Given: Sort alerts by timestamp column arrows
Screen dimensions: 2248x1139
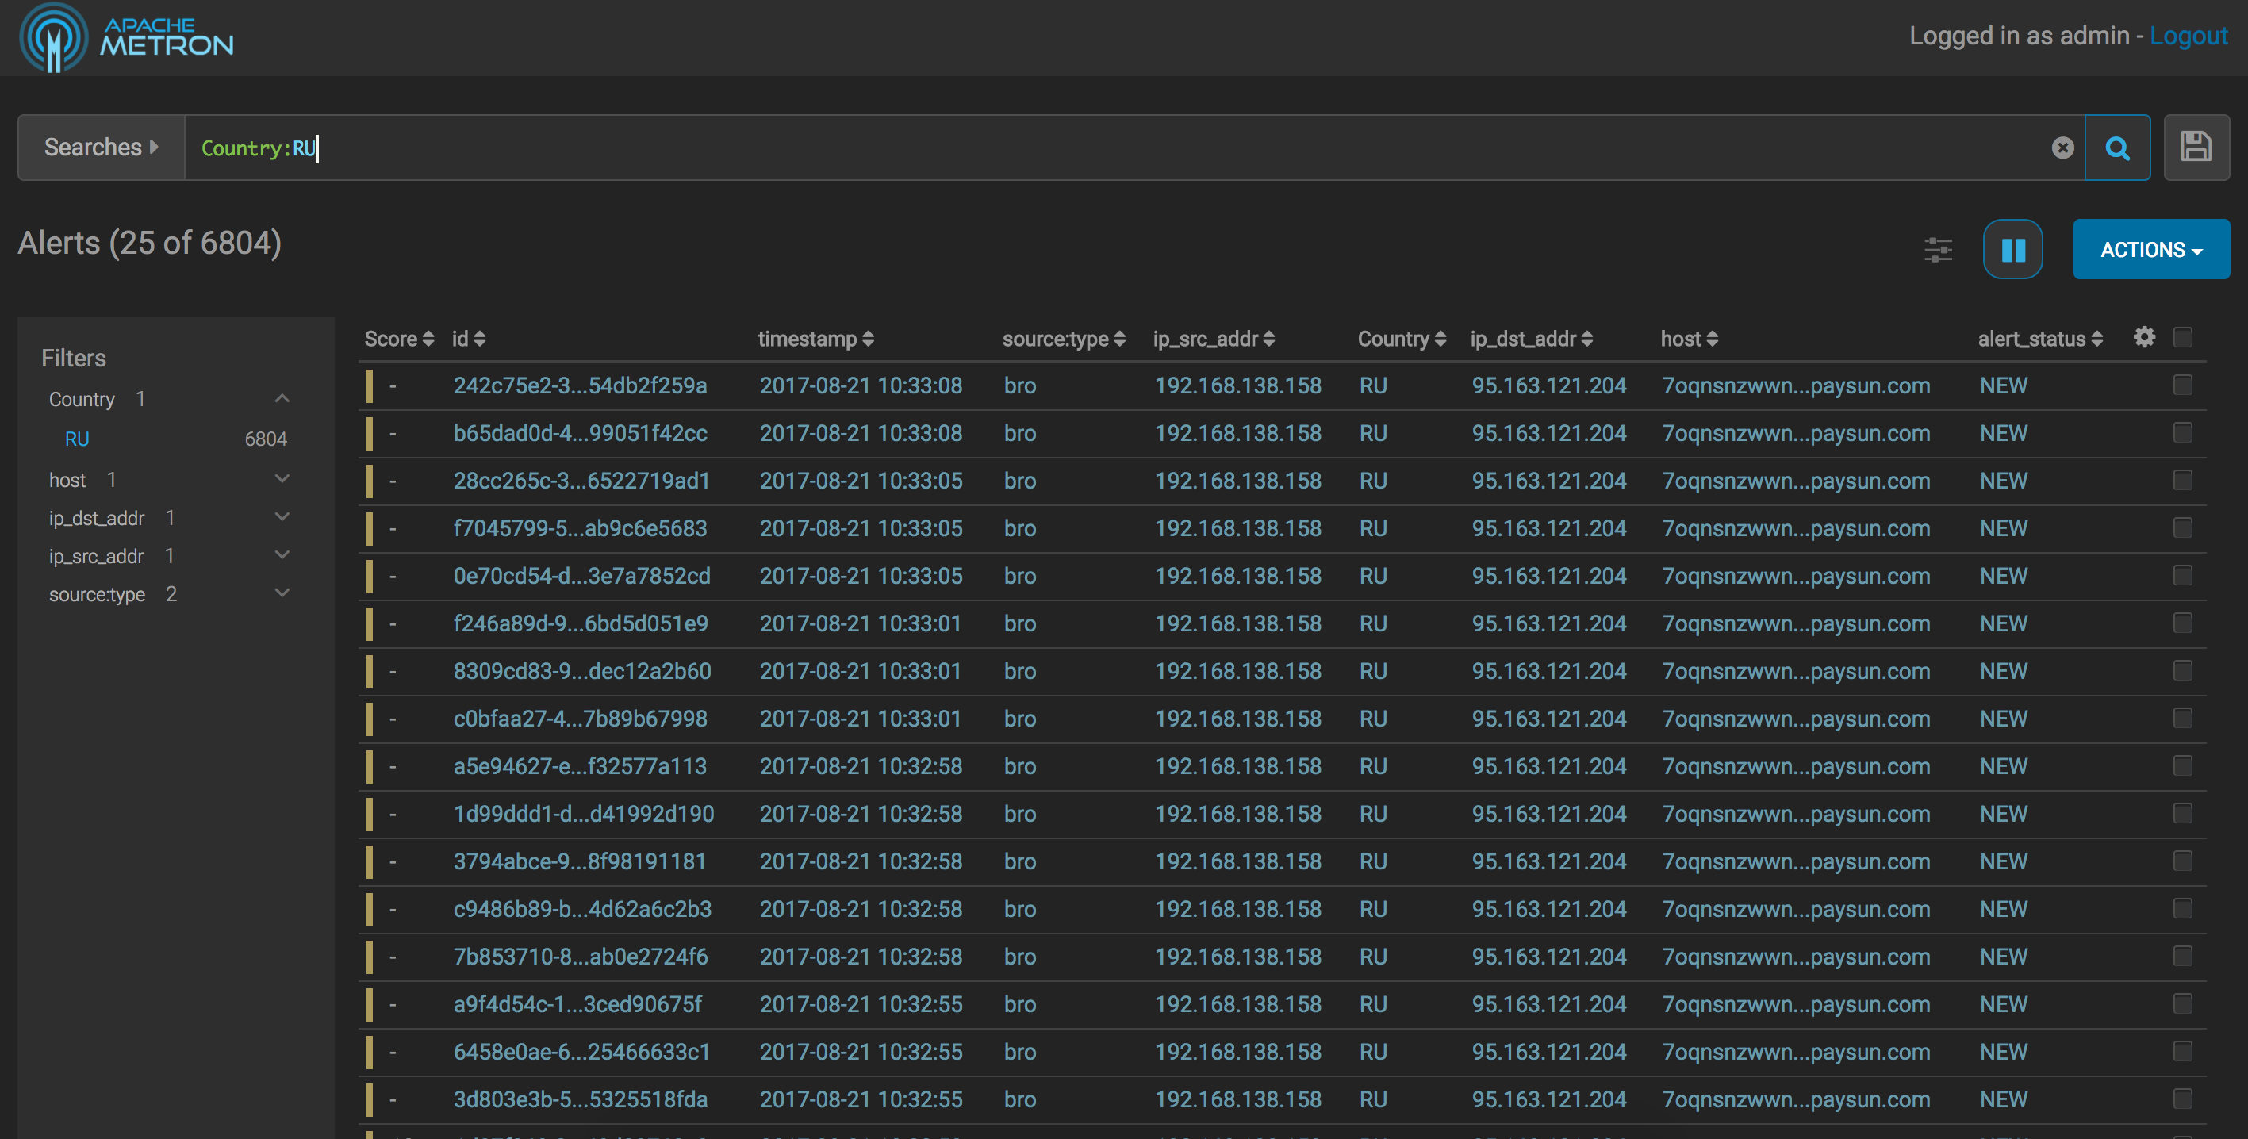Looking at the screenshot, I should [x=869, y=339].
